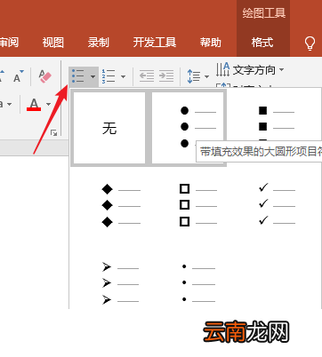Open the 开发工具 tab
Viewport: 322px width, 357px height.
pos(155,43)
